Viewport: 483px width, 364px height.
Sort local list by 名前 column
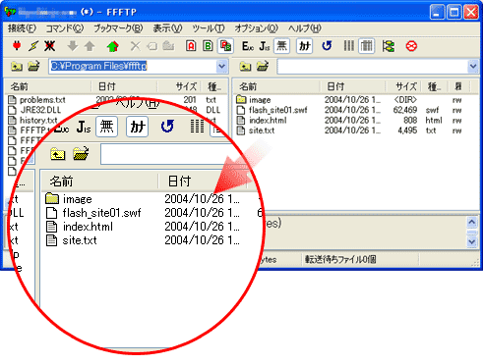(48, 86)
